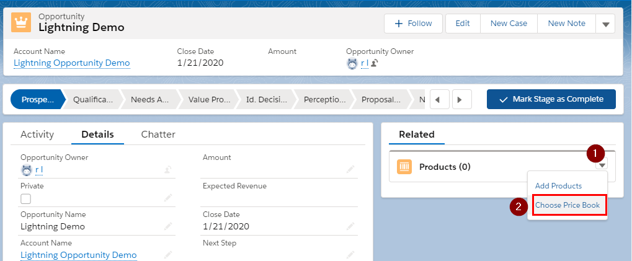632x261 pixels.
Task: Show previous stages with left arrow
Action: (440, 99)
